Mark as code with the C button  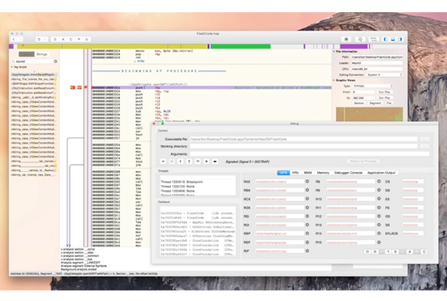pyautogui.click(x=71, y=39)
